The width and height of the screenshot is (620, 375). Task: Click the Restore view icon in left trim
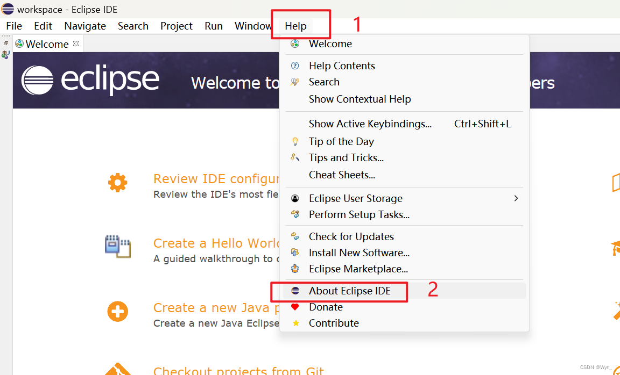tap(6, 43)
